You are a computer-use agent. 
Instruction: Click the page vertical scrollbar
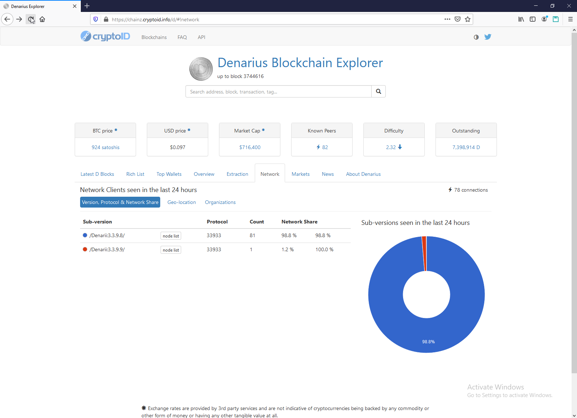click(x=574, y=202)
